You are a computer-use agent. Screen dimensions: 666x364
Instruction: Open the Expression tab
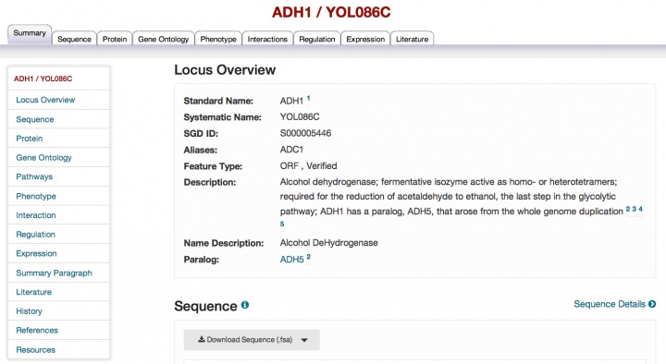click(x=365, y=39)
